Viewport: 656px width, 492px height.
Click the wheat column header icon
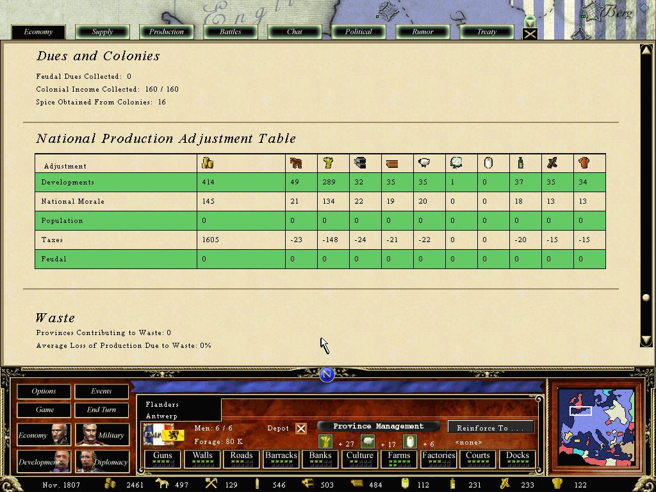point(328,163)
